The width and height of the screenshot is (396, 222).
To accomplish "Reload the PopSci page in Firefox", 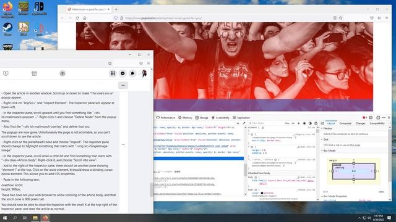I will tap(77, 18).
